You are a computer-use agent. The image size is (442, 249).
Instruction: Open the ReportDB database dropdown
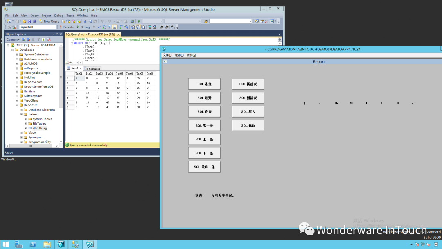point(54,27)
